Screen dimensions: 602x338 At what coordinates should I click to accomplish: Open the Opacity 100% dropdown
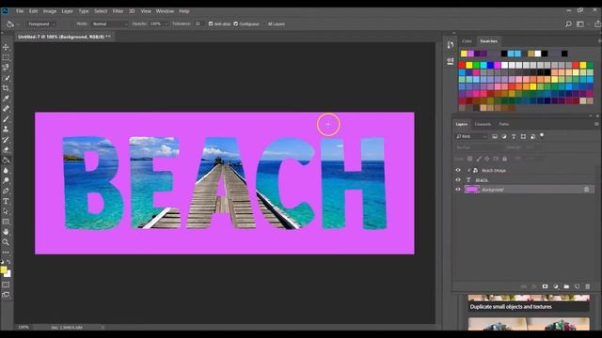tap(159, 24)
